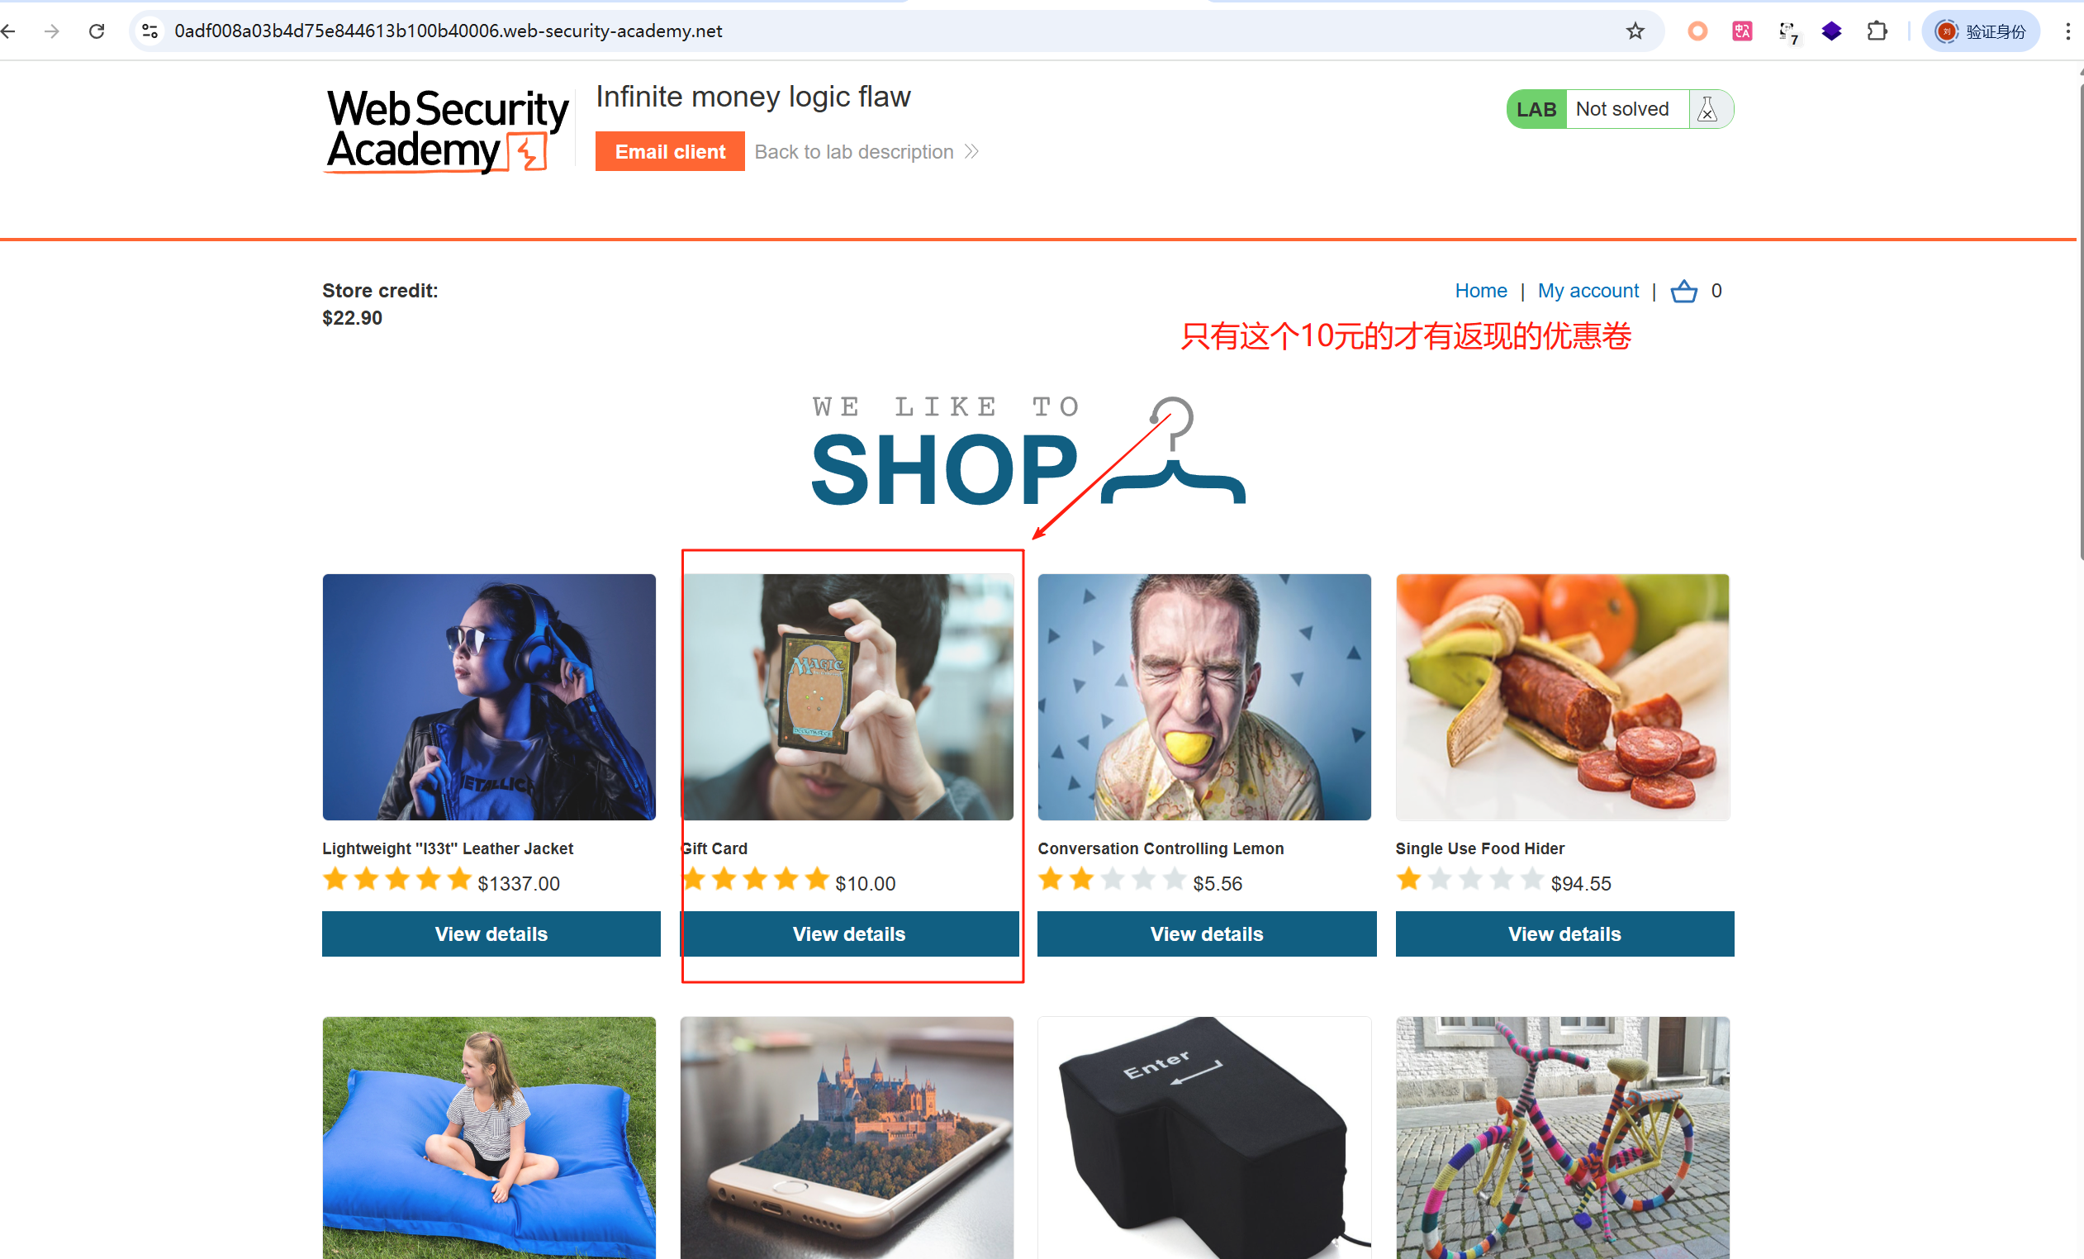Open the shopping basket icon
Image resolution: width=2084 pixels, height=1259 pixels.
(x=1683, y=291)
